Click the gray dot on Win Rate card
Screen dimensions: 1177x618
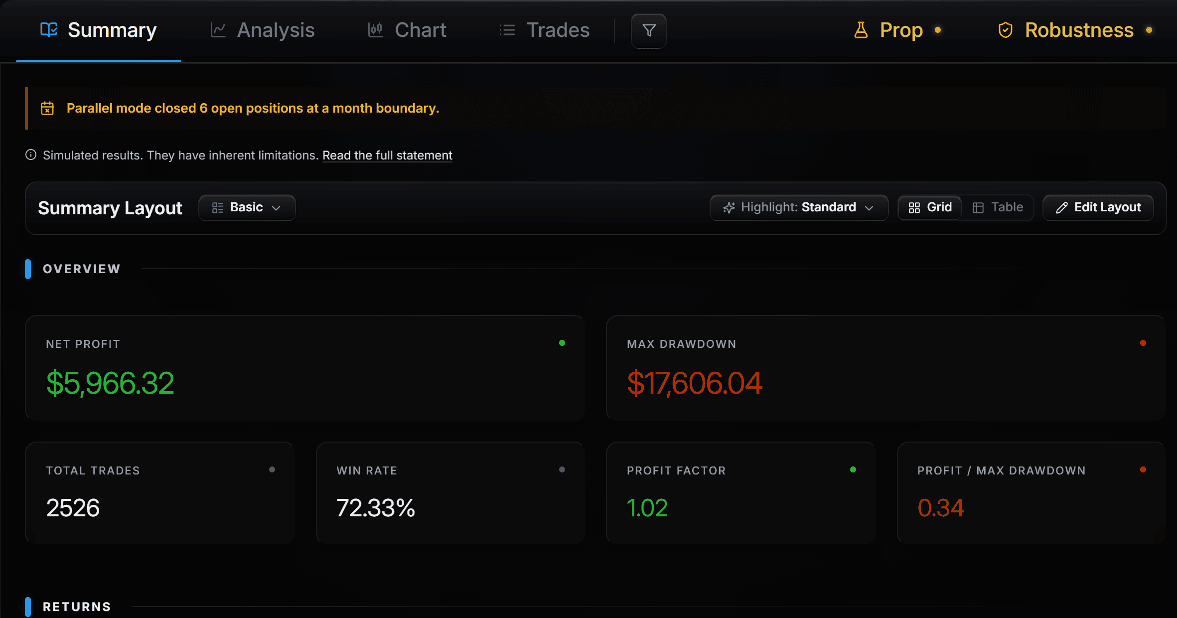click(x=562, y=469)
